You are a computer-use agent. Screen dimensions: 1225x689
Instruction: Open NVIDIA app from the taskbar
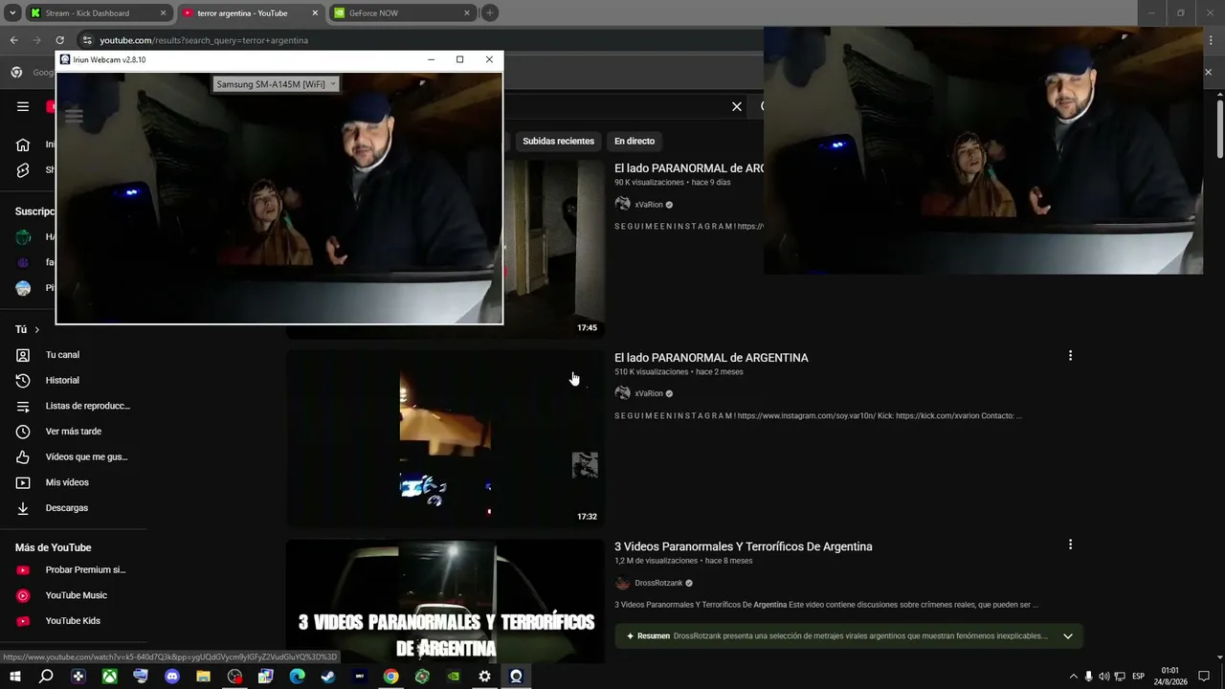click(x=454, y=677)
